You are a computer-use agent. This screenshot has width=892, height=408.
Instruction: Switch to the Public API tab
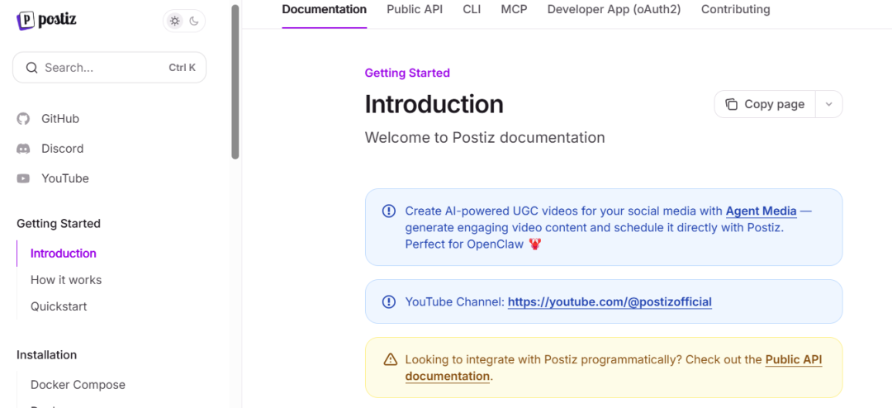tap(415, 10)
